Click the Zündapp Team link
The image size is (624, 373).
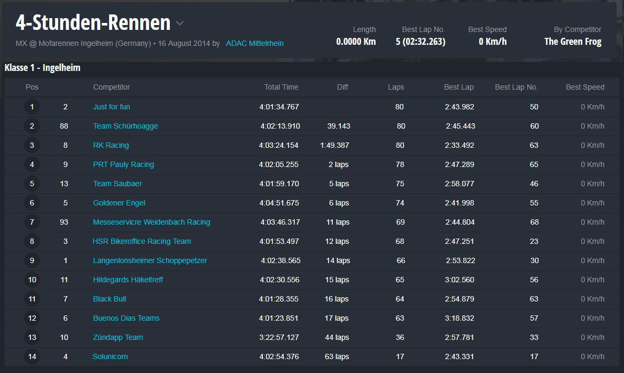118,337
